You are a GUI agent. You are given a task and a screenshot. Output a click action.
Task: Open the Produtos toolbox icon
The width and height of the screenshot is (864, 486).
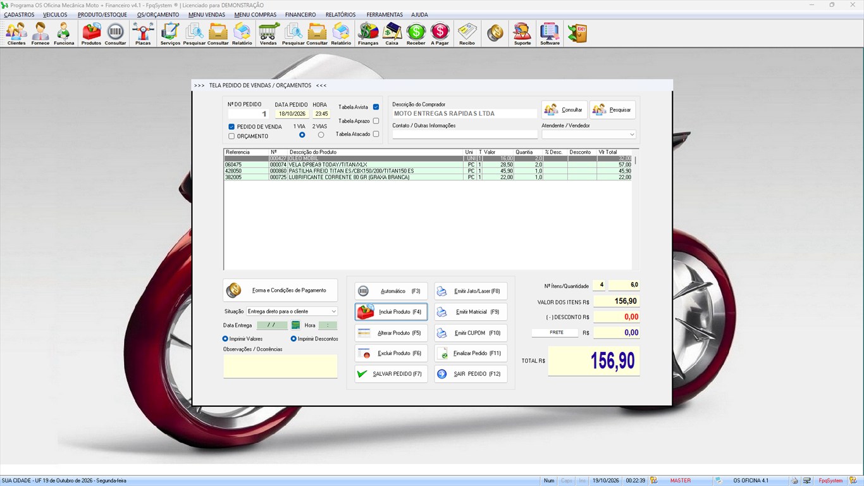click(x=91, y=34)
